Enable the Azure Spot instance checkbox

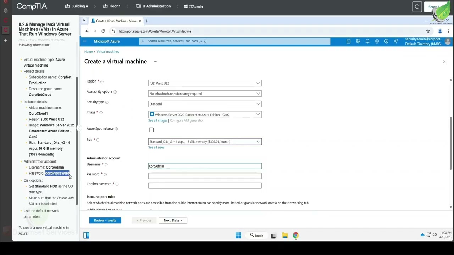pos(151,130)
